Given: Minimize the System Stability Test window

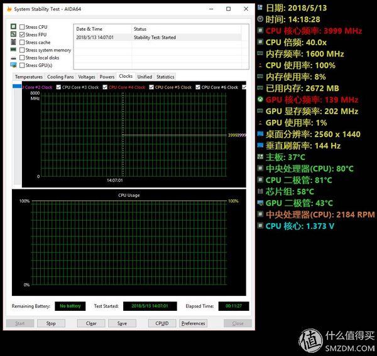Looking at the screenshot, I should (211, 9).
